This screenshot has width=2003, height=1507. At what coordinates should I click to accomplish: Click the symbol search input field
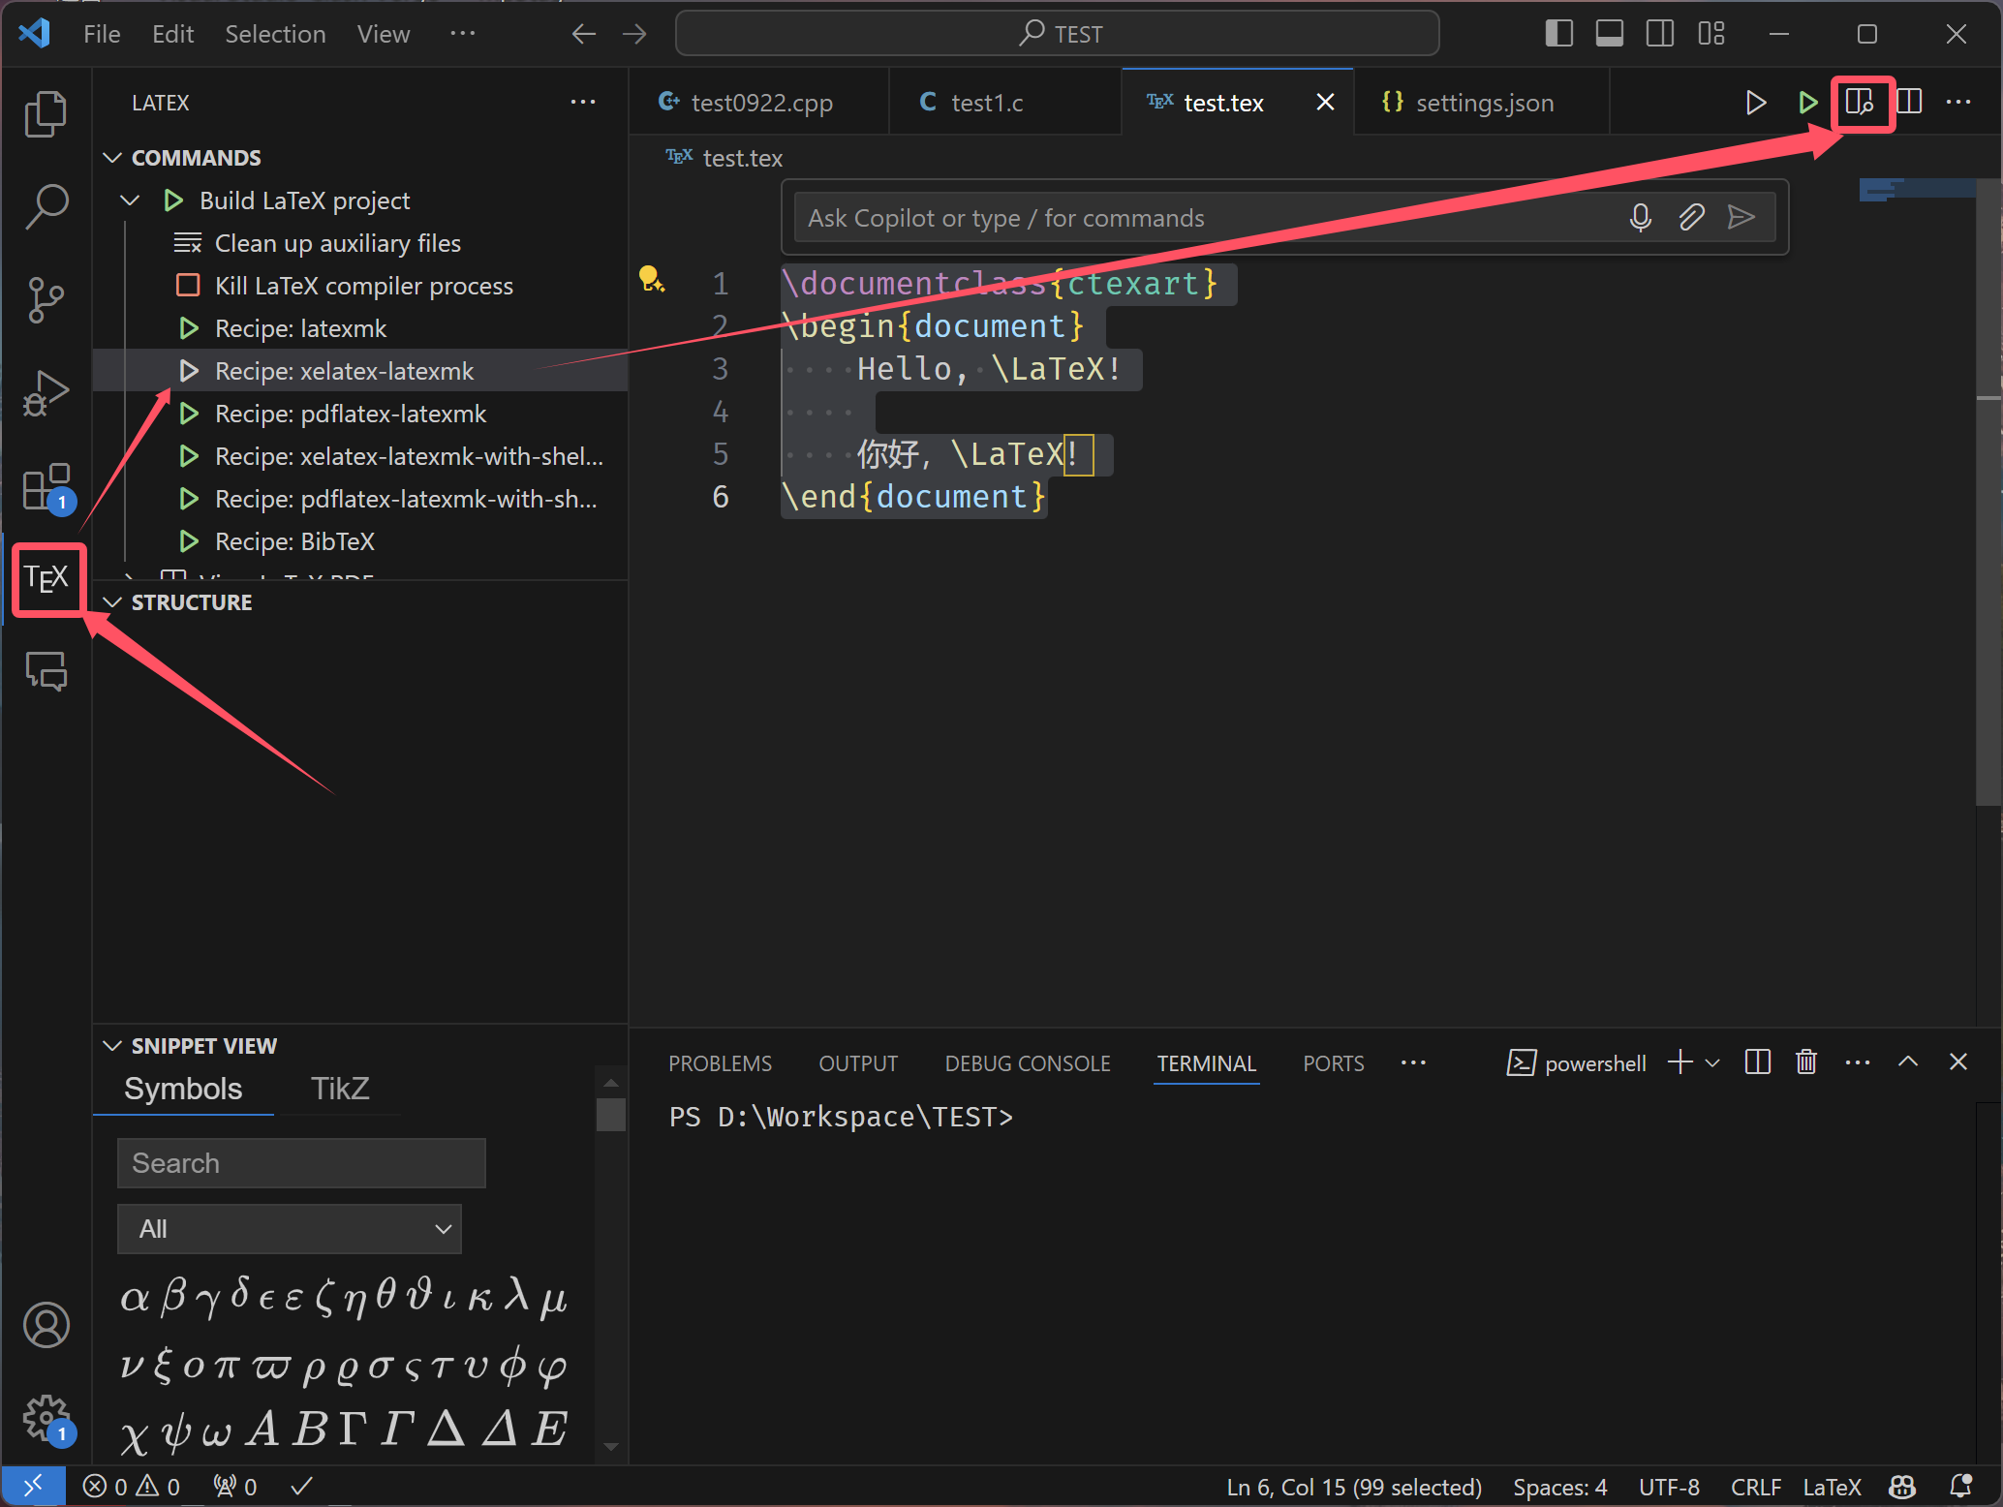[301, 1163]
